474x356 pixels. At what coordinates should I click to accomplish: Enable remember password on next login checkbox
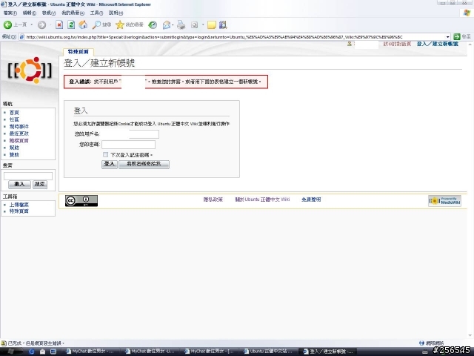105,155
